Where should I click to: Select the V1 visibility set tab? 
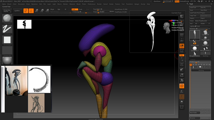tap(191, 65)
